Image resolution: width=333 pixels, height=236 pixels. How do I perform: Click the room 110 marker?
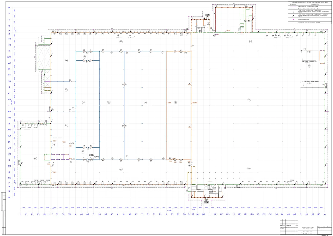84,103
